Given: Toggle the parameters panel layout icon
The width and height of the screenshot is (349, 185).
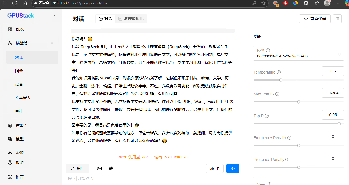Looking at the screenshot, I should (337, 19).
